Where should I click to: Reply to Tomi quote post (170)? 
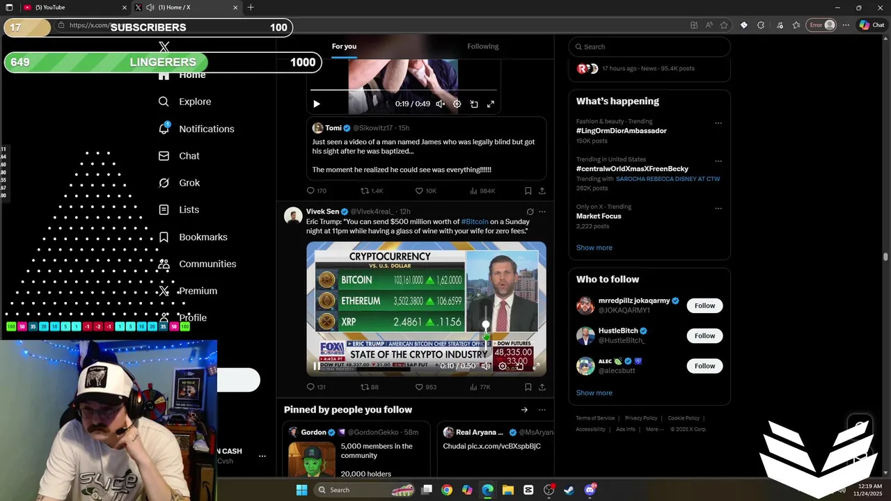(316, 191)
